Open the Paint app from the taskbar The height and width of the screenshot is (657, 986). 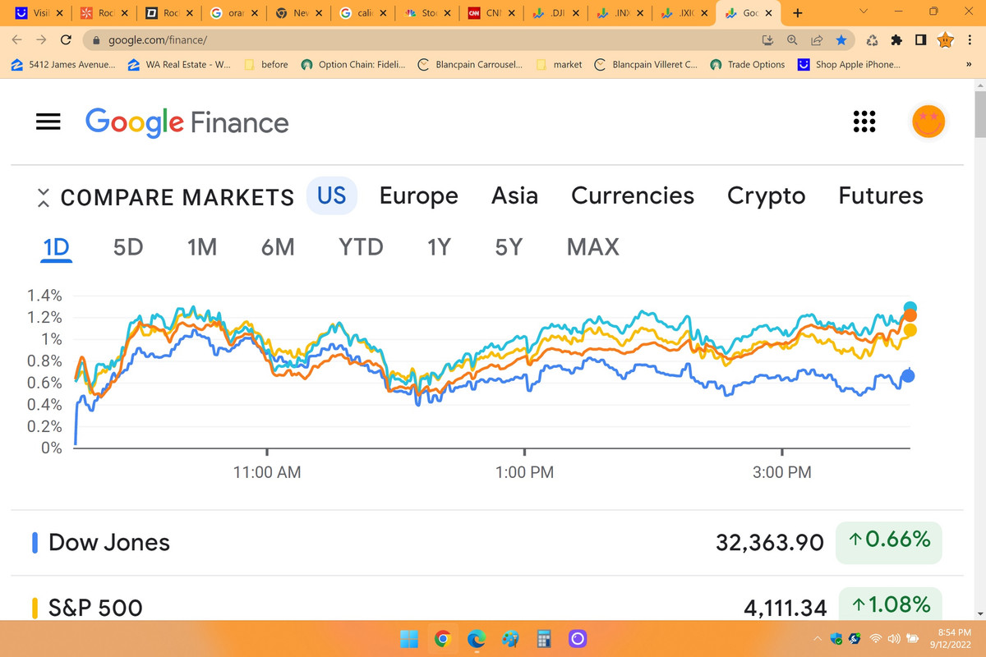click(510, 638)
